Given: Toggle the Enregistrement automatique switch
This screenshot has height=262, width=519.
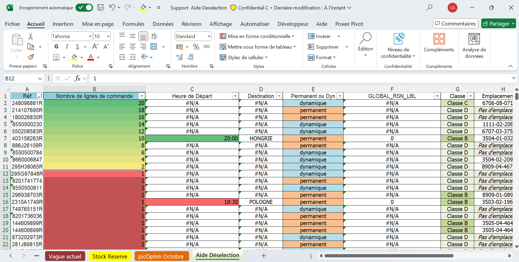Looking at the screenshot, I should click(84, 8).
